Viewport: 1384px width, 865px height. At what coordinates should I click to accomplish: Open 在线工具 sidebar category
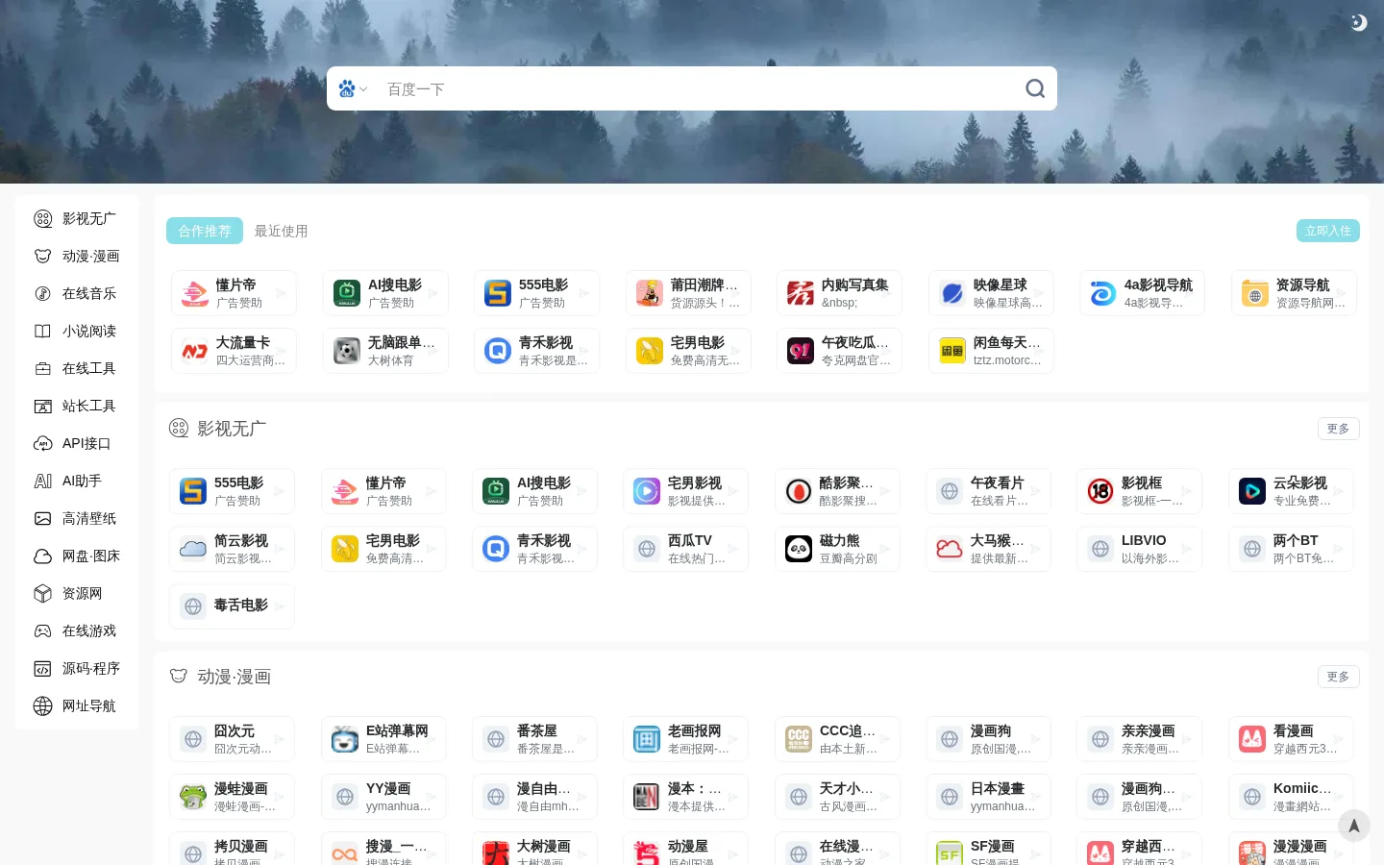coord(77,368)
